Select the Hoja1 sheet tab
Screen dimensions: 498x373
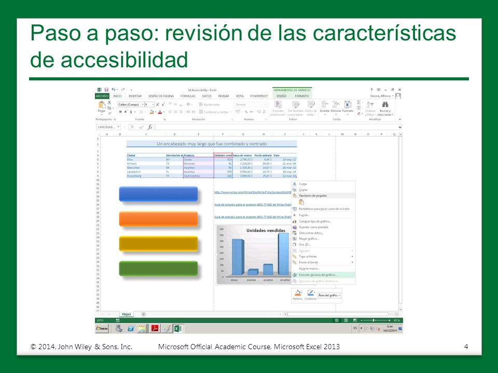click(x=127, y=314)
